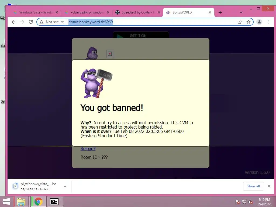276x207 pixels.
Task: Click the Reload? link
Action: click(x=88, y=149)
